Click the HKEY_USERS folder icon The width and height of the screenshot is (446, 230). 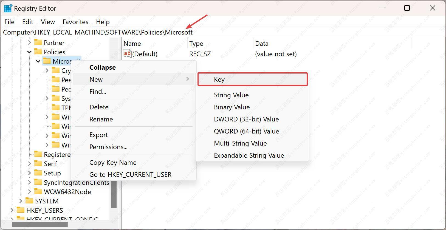pyautogui.click(x=20, y=210)
